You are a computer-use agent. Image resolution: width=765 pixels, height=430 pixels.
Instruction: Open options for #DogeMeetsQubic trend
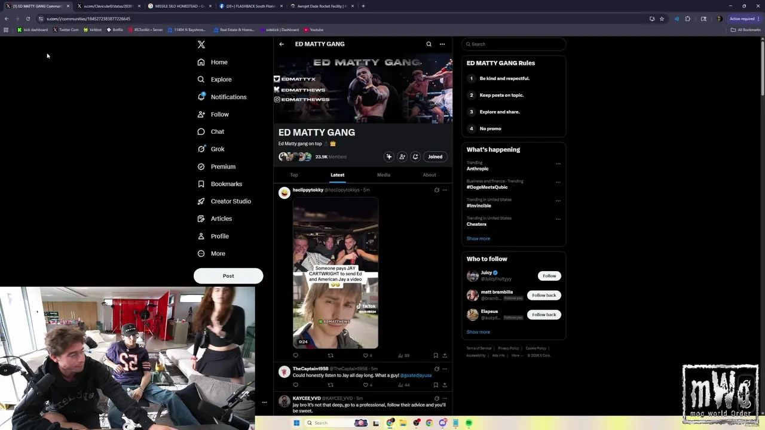point(558,182)
